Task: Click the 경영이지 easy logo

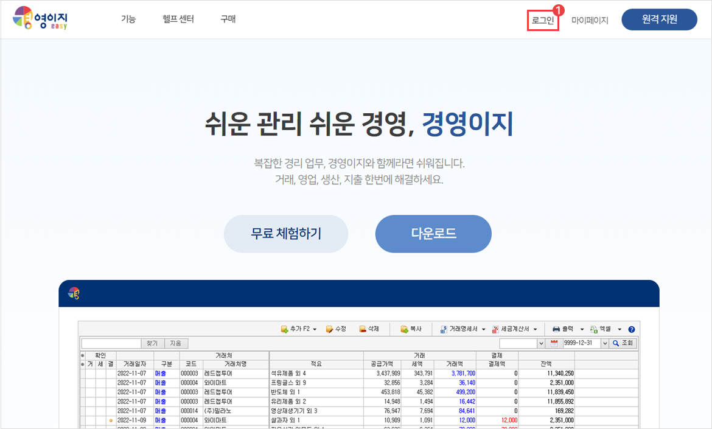Action: [x=40, y=18]
